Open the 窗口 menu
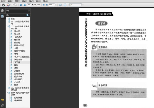This screenshot has height=108, width=154. click(x=38, y=1)
